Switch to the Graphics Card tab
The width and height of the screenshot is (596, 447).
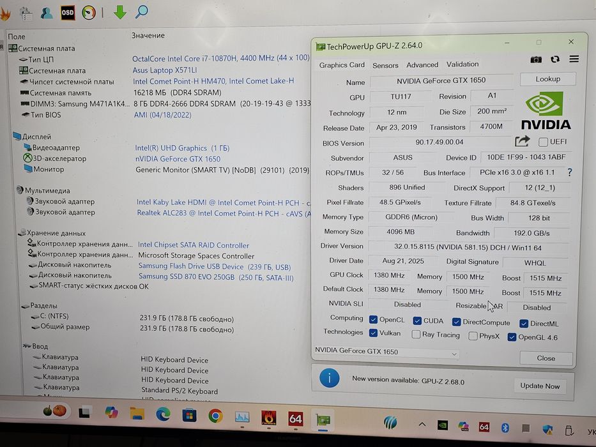pyautogui.click(x=342, y=65)
